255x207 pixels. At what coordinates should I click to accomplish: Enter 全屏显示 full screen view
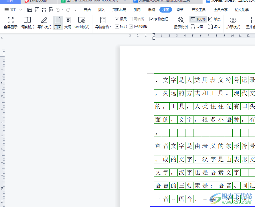pos(11,23)
